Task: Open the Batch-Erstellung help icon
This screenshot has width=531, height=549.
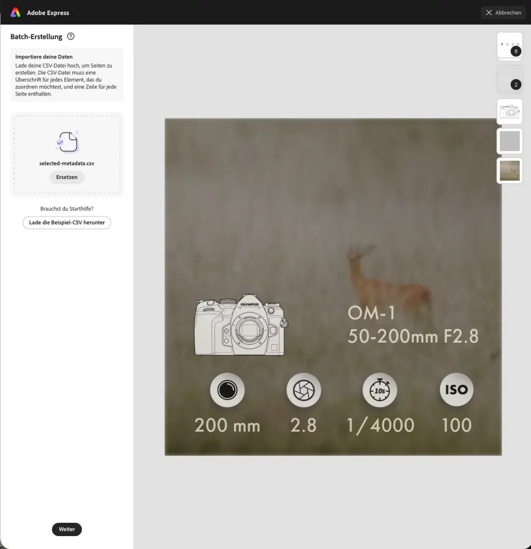Action: pos(70,36)
